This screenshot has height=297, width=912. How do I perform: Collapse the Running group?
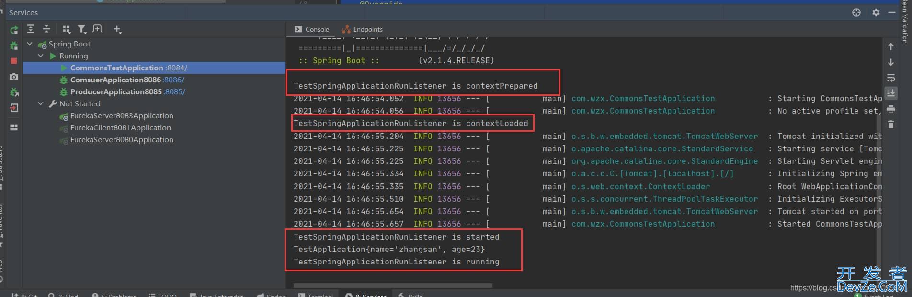click(41, 56)
